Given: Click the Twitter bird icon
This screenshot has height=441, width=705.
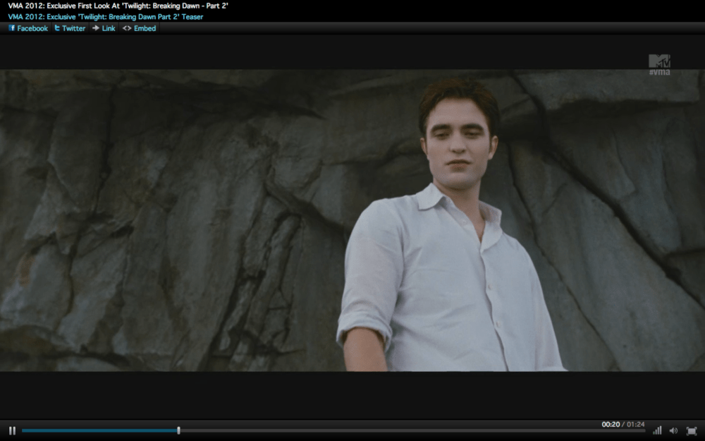Looking at the screenshot, I should (x=57, y=28).
